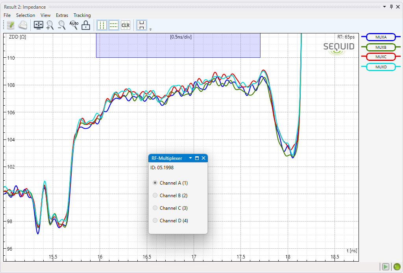This screenshot has height=273, width=403.
Task: Open the RF-Multiplexer window dropdown arrow
Action: click(190, 158)
